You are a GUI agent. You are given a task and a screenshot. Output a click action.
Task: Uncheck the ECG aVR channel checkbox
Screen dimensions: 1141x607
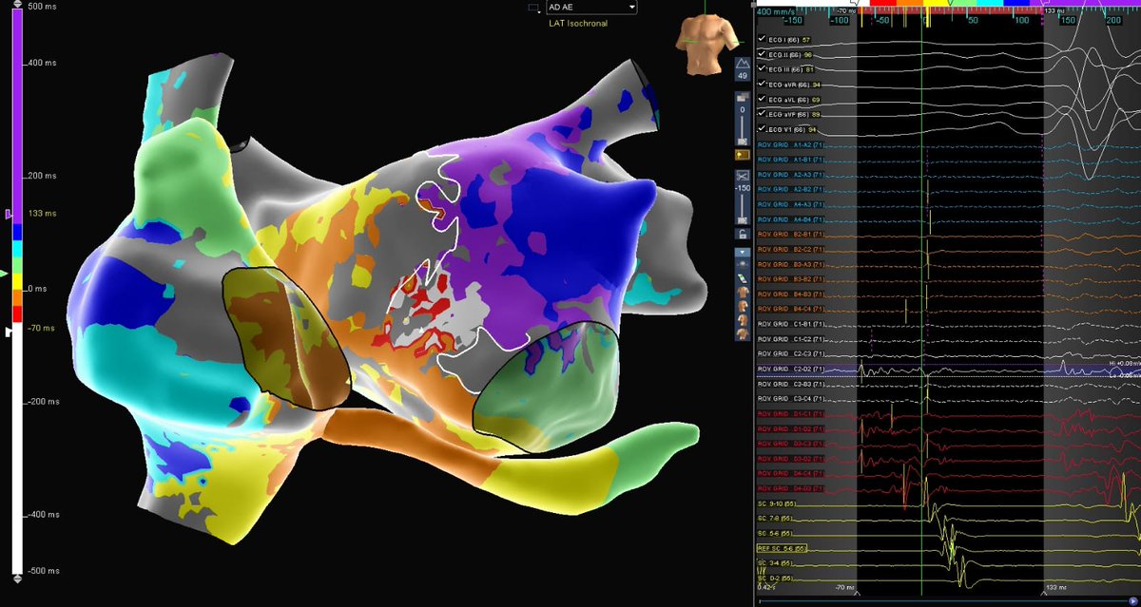point(762,85)
